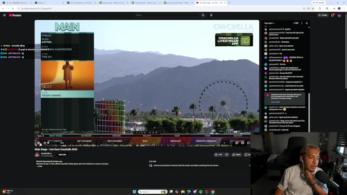This screenshot has height=195, width=347.
Task: Select GOBI stage in the player
Action: 177,136
